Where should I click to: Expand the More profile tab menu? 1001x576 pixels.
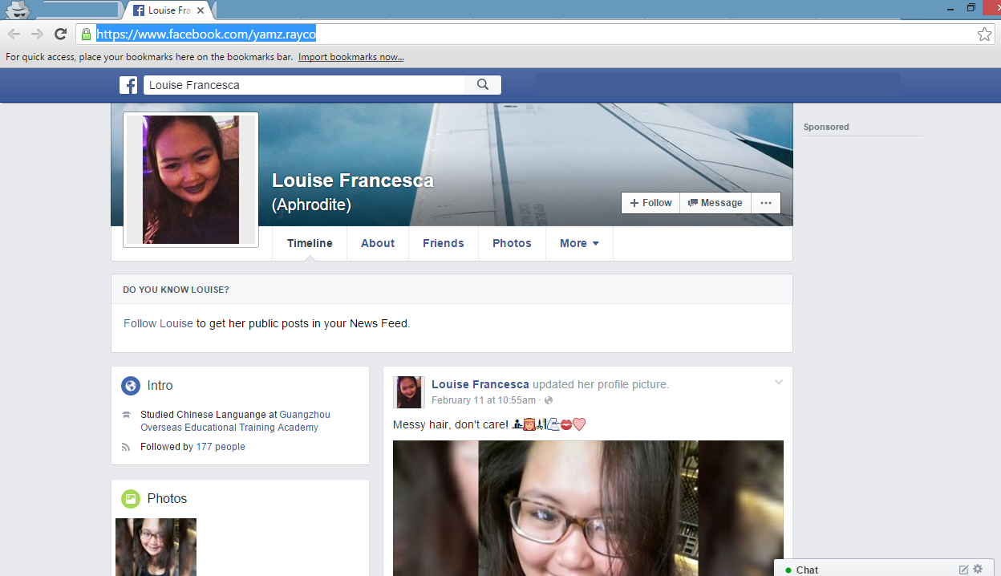pos(580,243)
